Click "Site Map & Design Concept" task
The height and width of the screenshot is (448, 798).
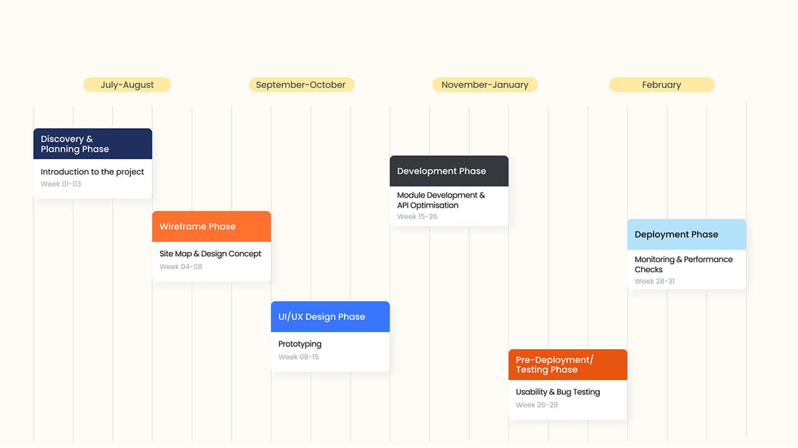point(210,254)
